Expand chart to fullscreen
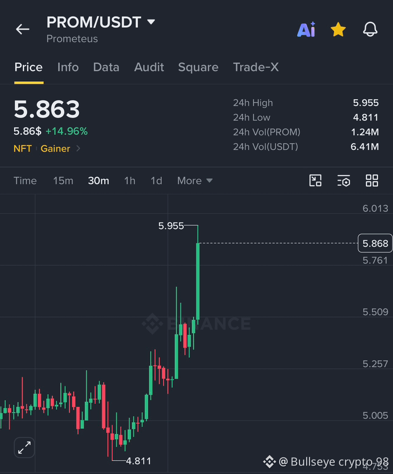The height and width of the screenshot is (474, 393). point(25,447)
